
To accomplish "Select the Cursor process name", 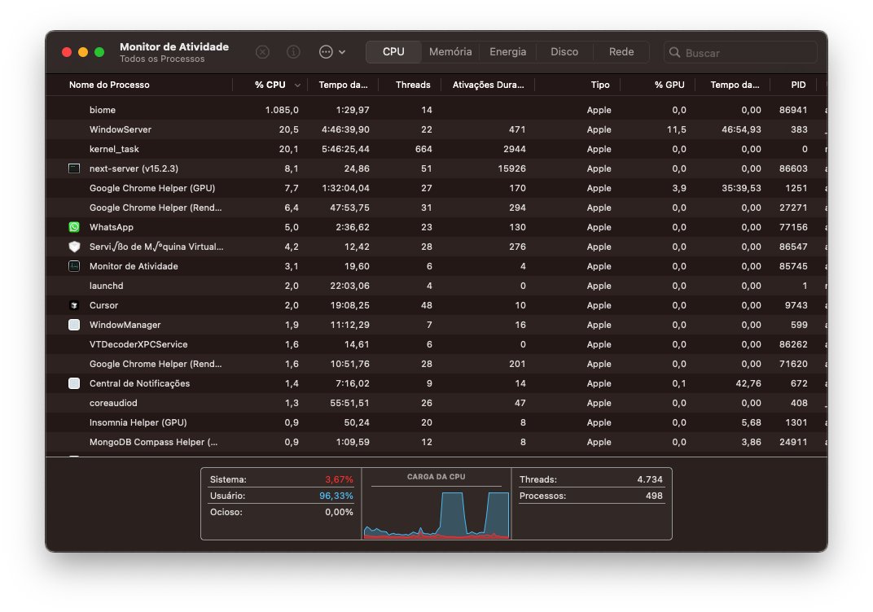I will pyautogui.click(x=103, y=305).
